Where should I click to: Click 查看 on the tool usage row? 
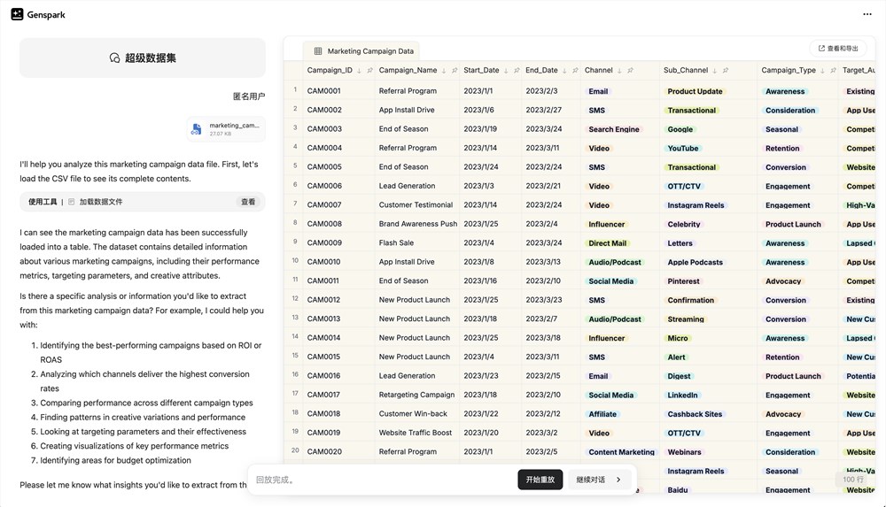[x=248, y=202]
